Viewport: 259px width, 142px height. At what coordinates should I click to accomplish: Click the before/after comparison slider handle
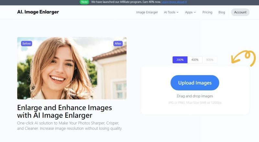[x=72, y=68]
